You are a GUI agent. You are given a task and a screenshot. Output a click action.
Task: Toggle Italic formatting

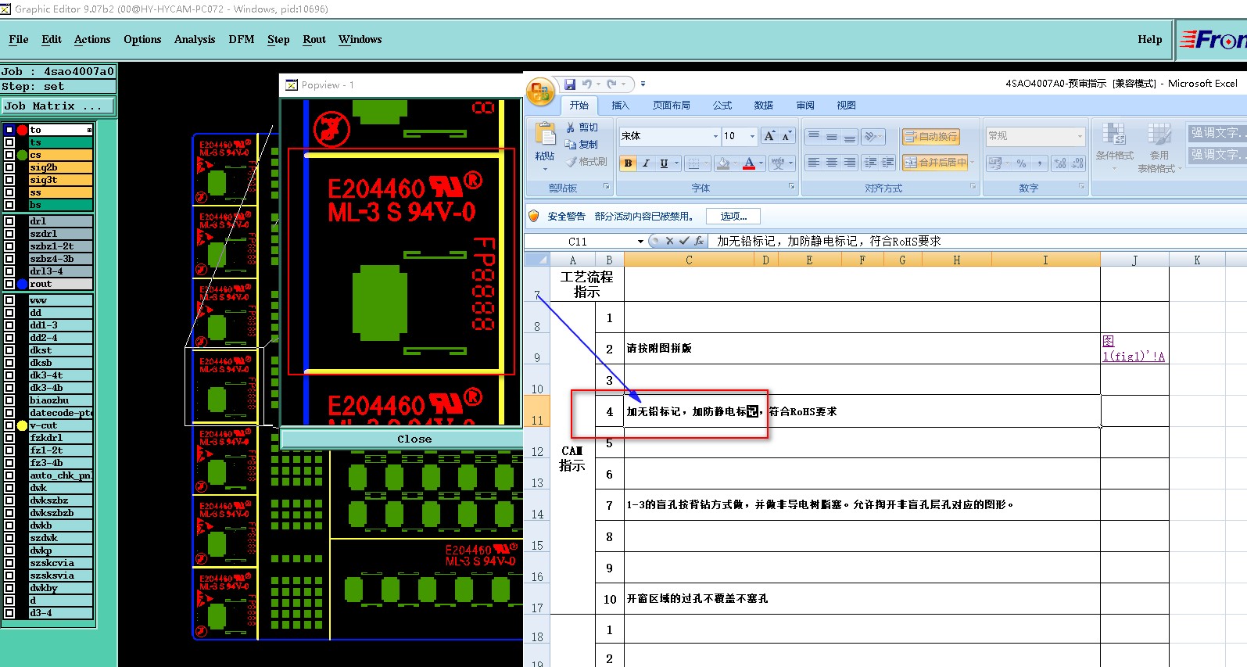coord(646,163)
